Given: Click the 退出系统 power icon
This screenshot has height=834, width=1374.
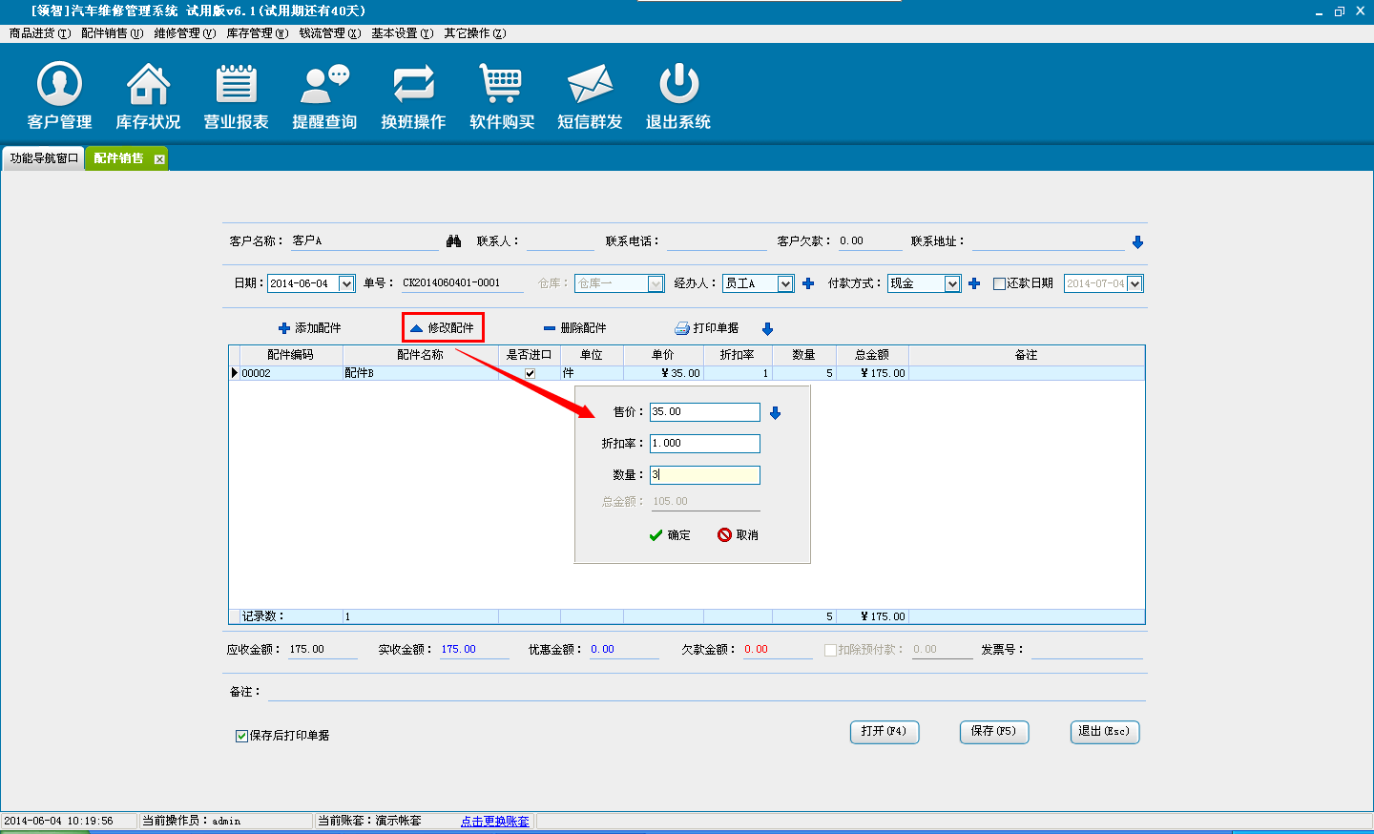Looking at the screenshot, I should [678, 85].
